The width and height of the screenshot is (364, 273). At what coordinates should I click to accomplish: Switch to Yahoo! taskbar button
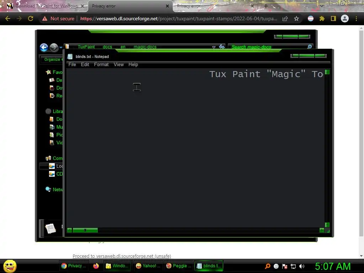pyautogui.click(x=148, y=266)
